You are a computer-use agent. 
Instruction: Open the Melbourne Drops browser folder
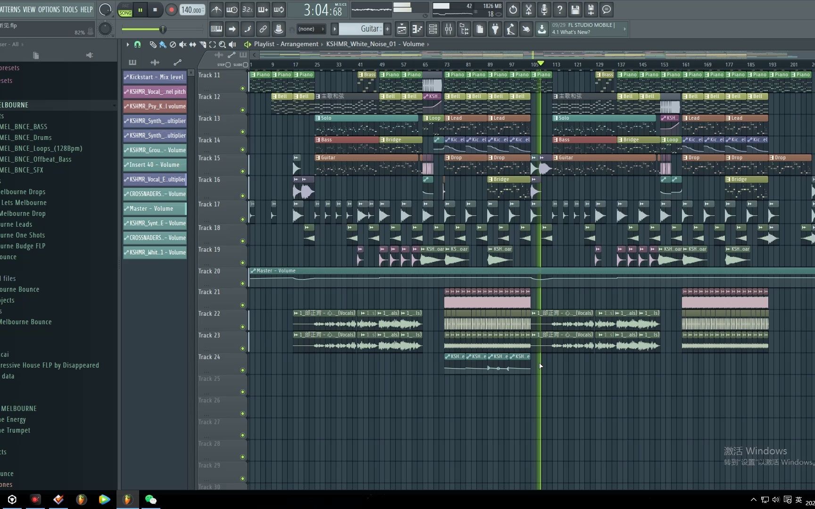pyautogui.click(x=23, y=192)
